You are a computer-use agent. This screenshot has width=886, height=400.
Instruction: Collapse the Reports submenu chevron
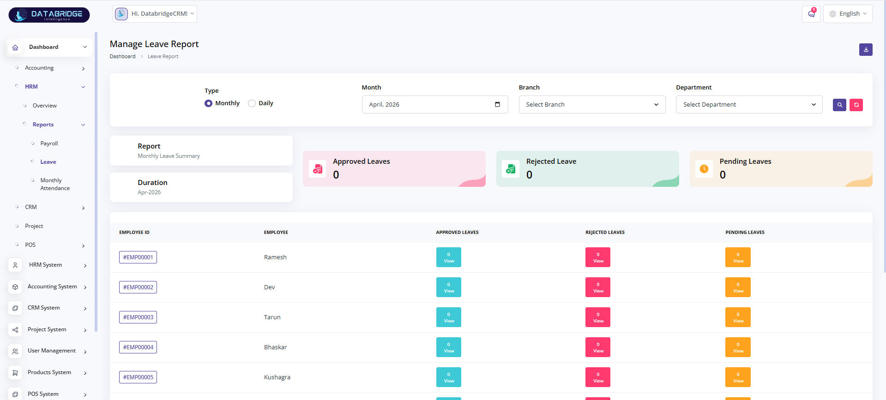pos(83,125)
